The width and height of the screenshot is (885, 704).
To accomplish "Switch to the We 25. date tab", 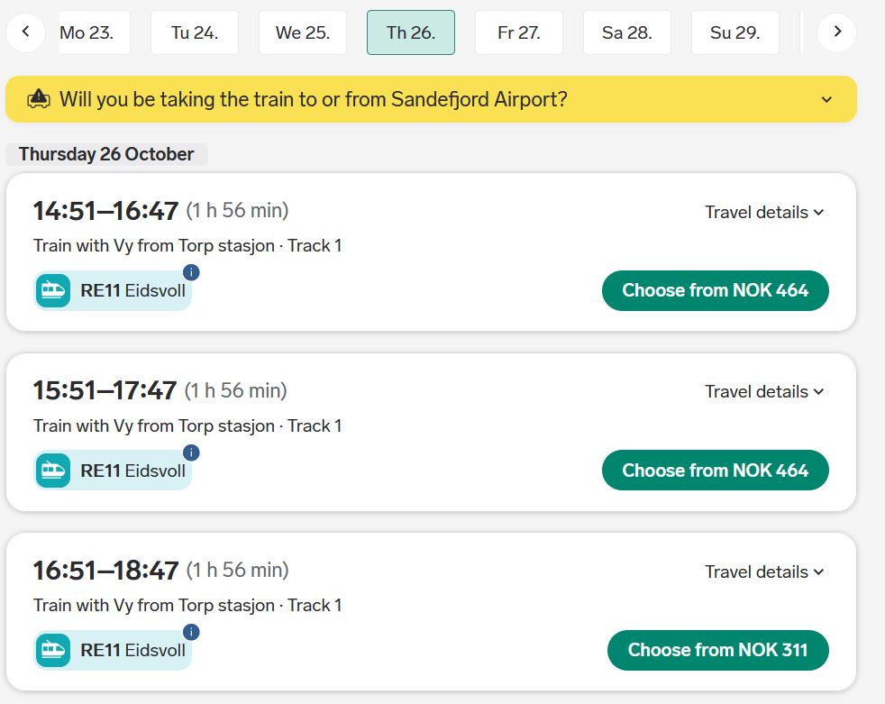I will pyautogui.click(x=303, y=32).
